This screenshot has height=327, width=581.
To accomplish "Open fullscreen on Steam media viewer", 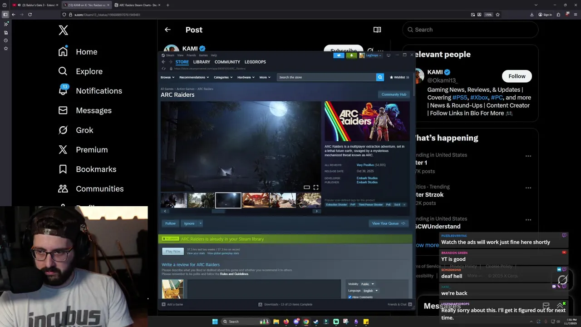I will coord(316,187).
